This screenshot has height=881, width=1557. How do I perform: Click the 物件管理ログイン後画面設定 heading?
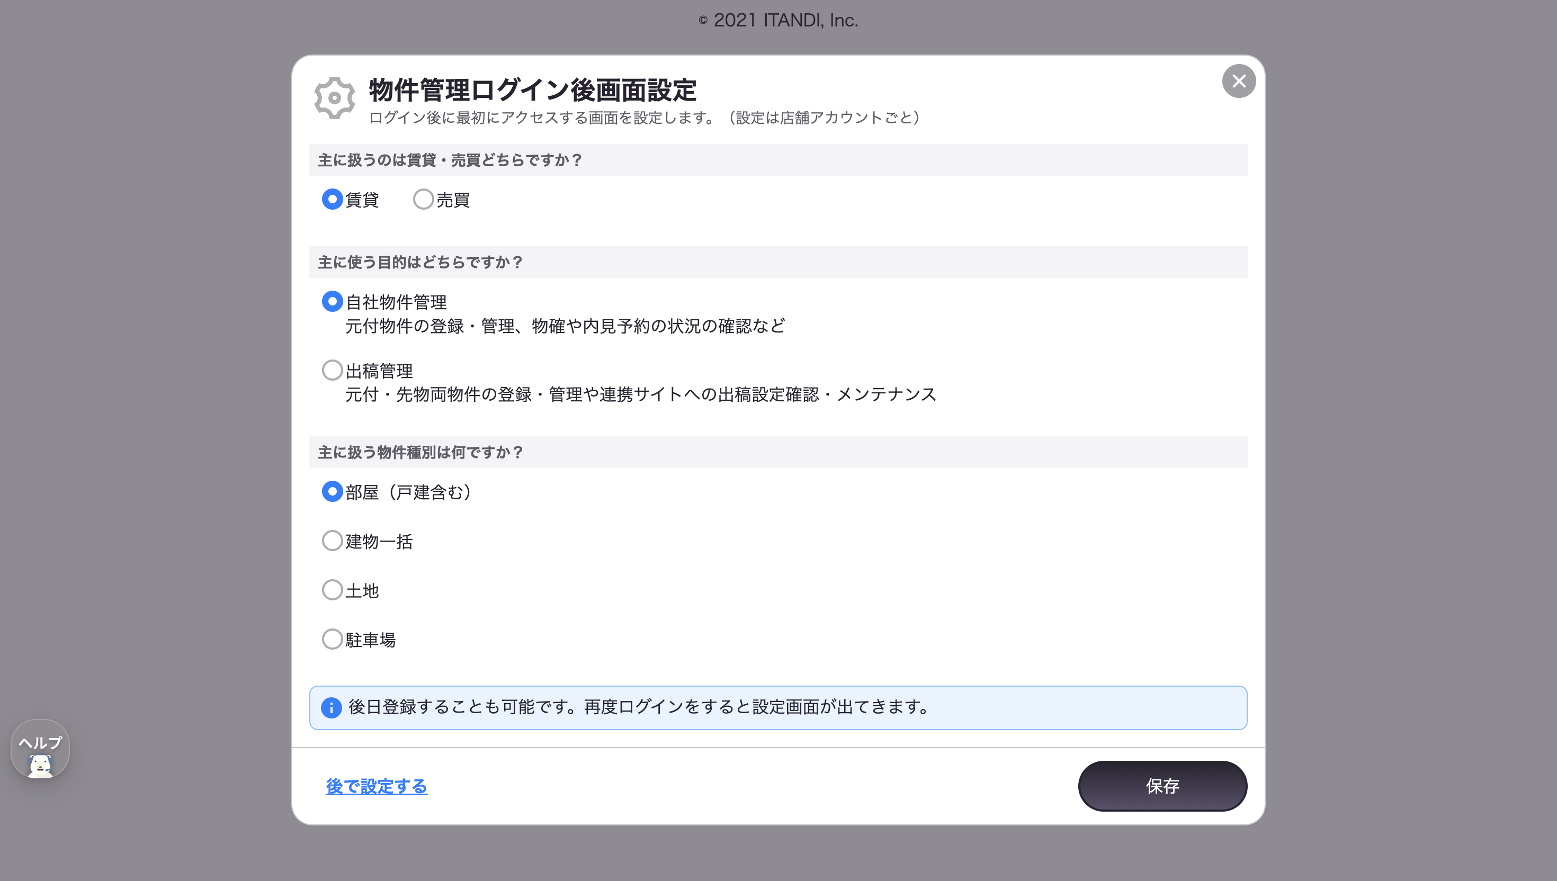(x=533, y=90)
